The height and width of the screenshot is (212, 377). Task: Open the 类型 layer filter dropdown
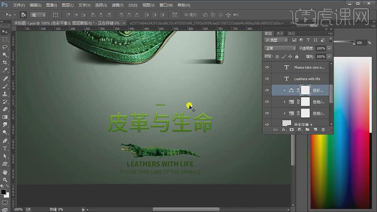pyautogui.click(x=276, y=40)
